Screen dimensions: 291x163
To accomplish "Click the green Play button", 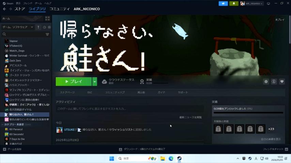I will tap(74, 81).
